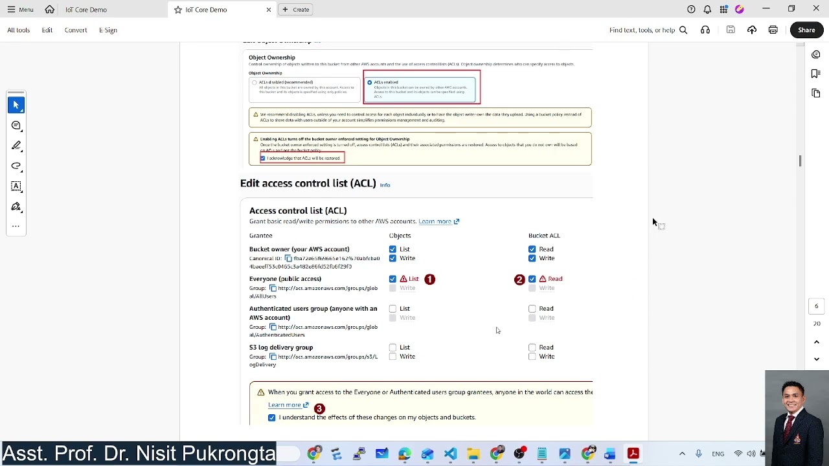Copy the LogDelivery group URL icon

(x=273, y=357)
